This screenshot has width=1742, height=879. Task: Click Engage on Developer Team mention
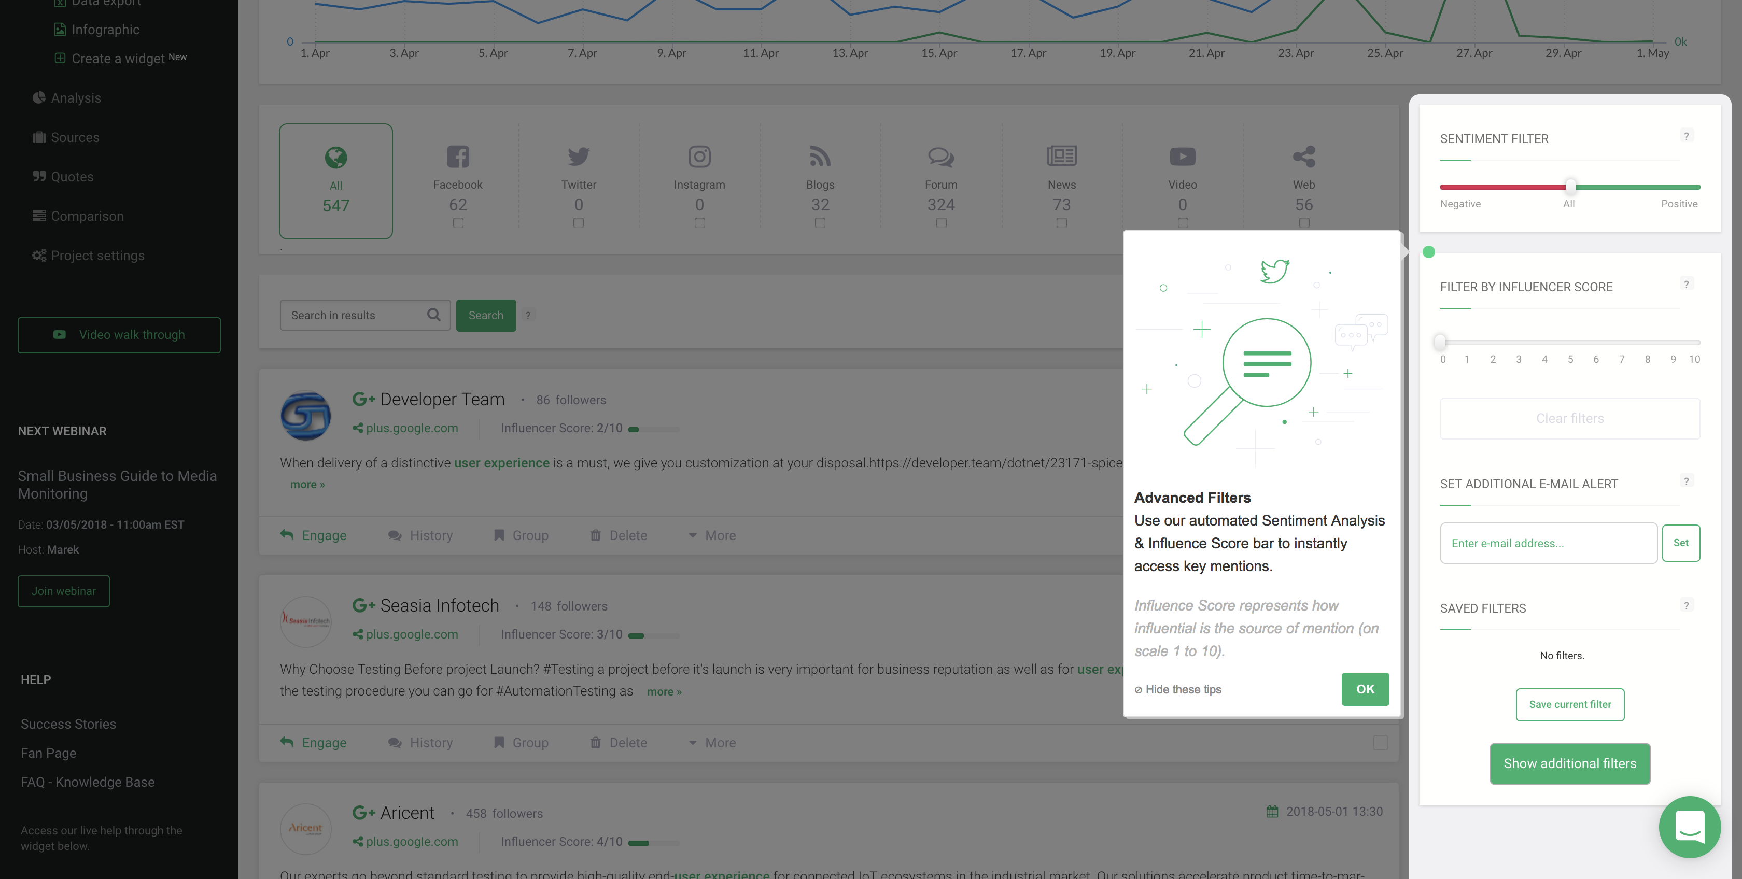(x=313, y=535)
